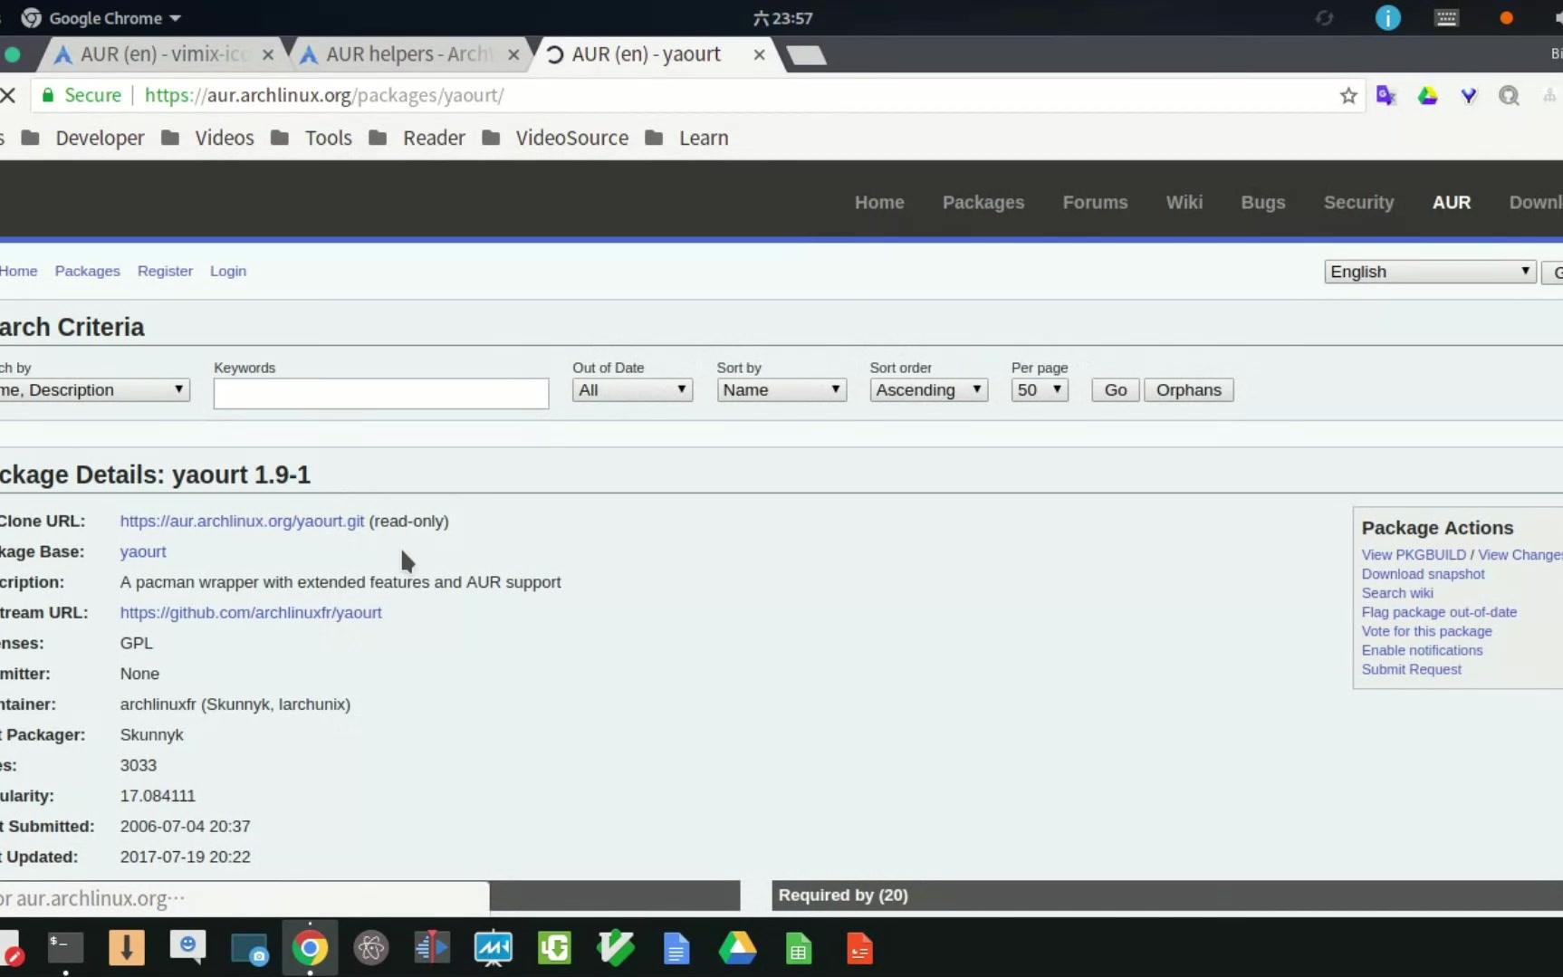Click Enable notifications link
The height and width of the screenshot is (977, 1563).
(1422, 649)
